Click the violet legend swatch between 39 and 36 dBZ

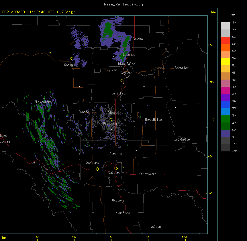tap(225, 98)
